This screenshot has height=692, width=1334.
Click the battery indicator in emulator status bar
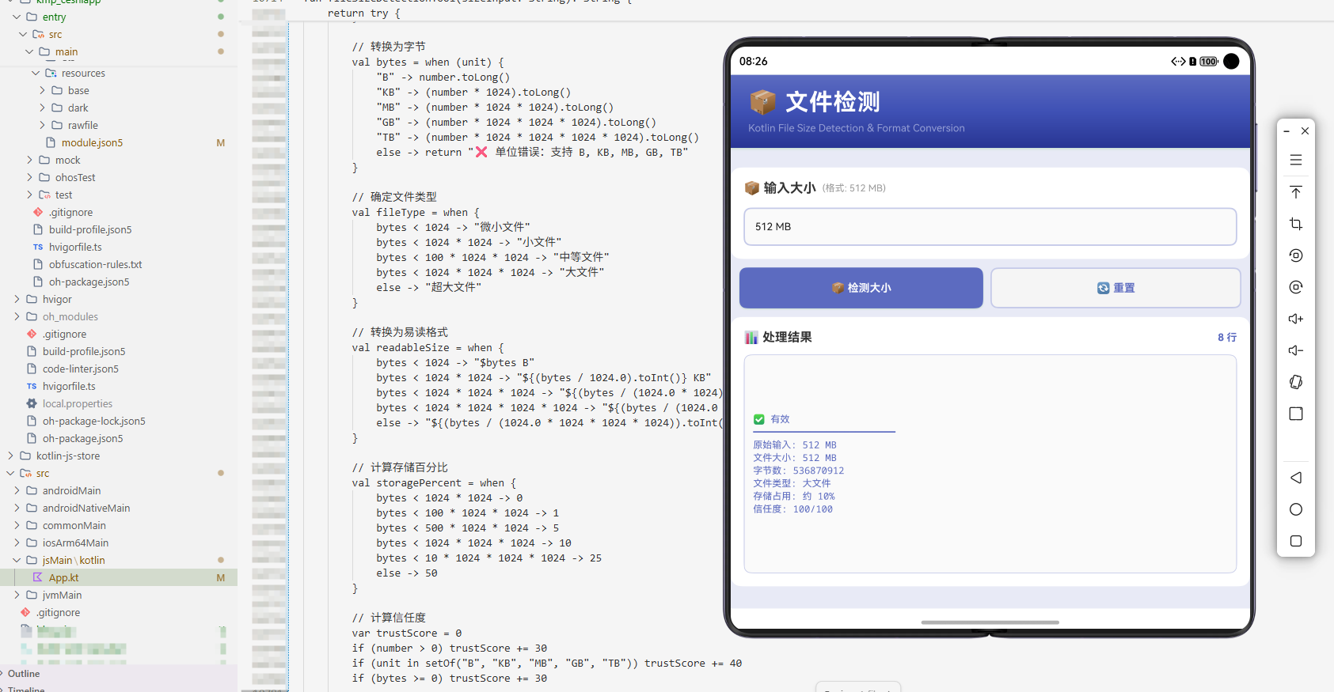click(x=1209, y=62)
